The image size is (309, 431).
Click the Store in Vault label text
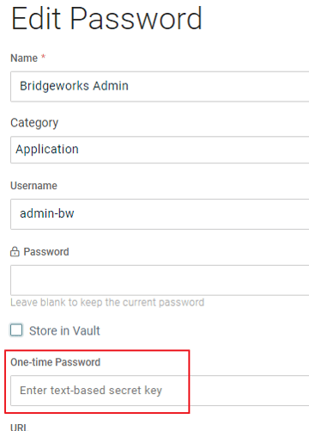pyautogui.click(x=64, y=330)
